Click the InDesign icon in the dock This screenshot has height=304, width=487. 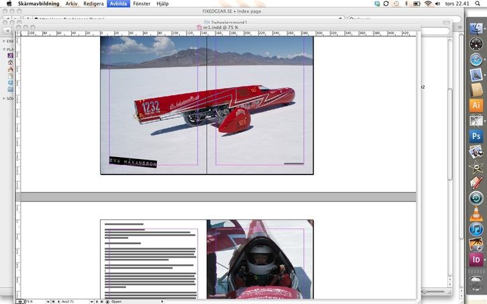click(x=476, y=259)
